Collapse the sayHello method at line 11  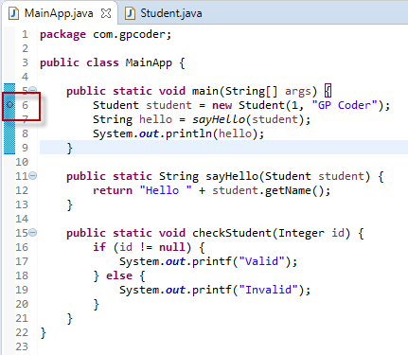(x=33, y=175)
